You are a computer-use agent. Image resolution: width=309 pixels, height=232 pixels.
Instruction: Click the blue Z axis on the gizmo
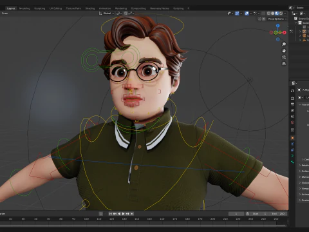pos(278,26)
